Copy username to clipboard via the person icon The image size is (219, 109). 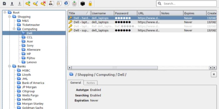(51, 4)
